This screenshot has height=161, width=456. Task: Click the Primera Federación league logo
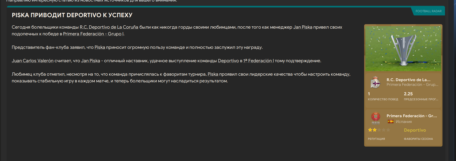[375, 118]
